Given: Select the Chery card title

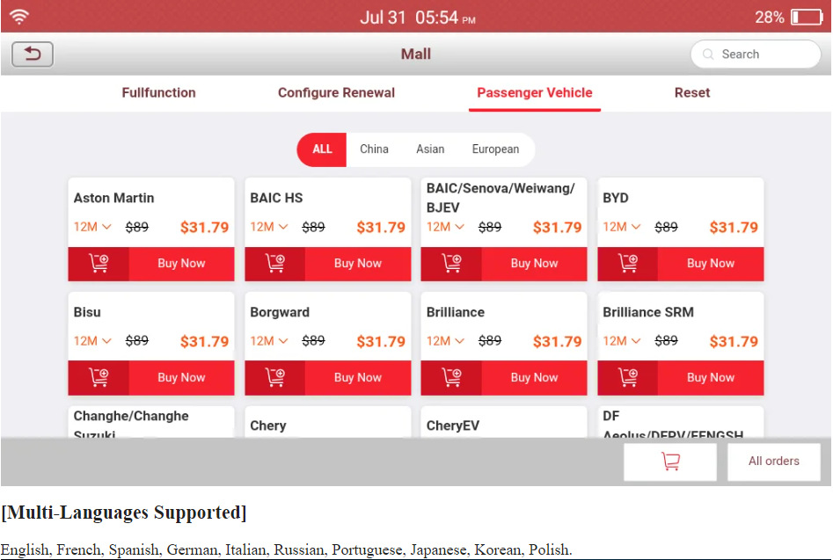Looking at the screenshot, I should (268, 425).
